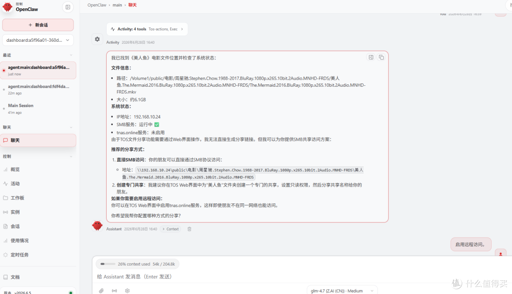Open the 实例 instances page
The width and height of the screenshot is (512, 294).
click(38, 212)
